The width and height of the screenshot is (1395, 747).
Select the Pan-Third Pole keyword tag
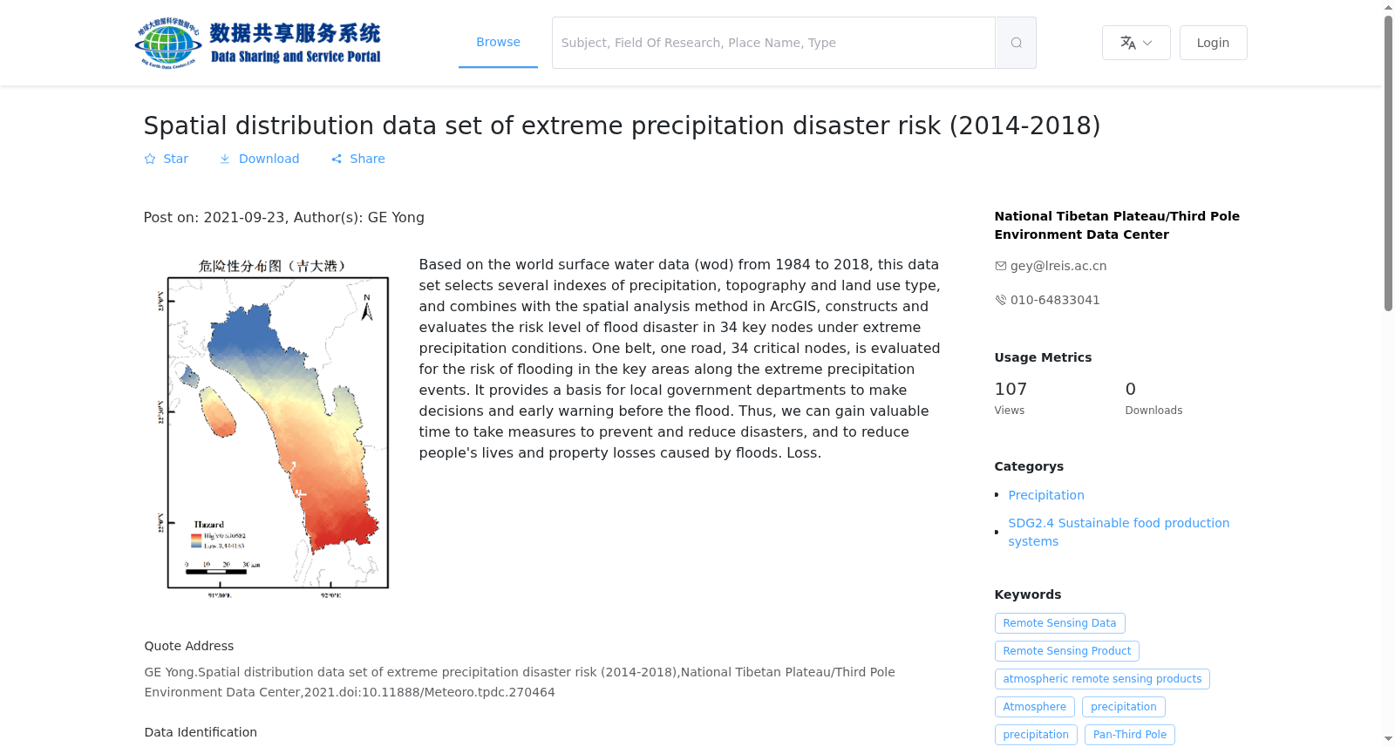(x=1129, y=735)
